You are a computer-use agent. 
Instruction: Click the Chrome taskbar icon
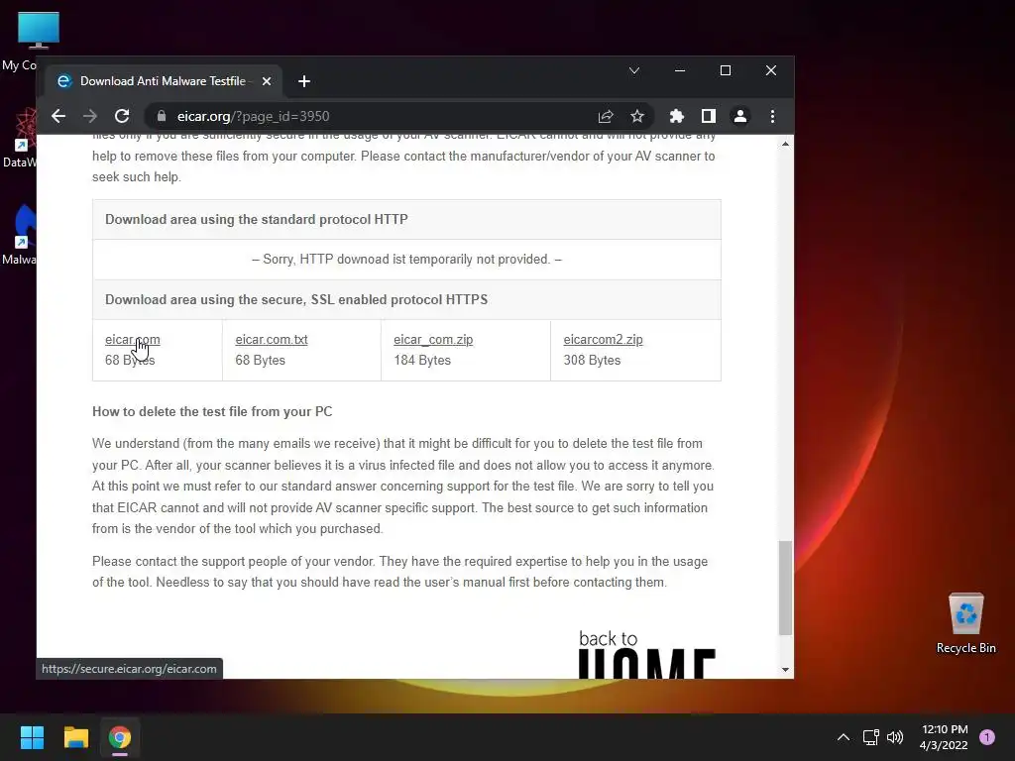pyautogui.click(x=120, y=737)
